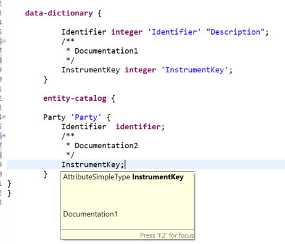Click bold InstrumentKey in the hover popup
Image resolution: width=285 pixels, height=244 pixels.
[158, 177]
